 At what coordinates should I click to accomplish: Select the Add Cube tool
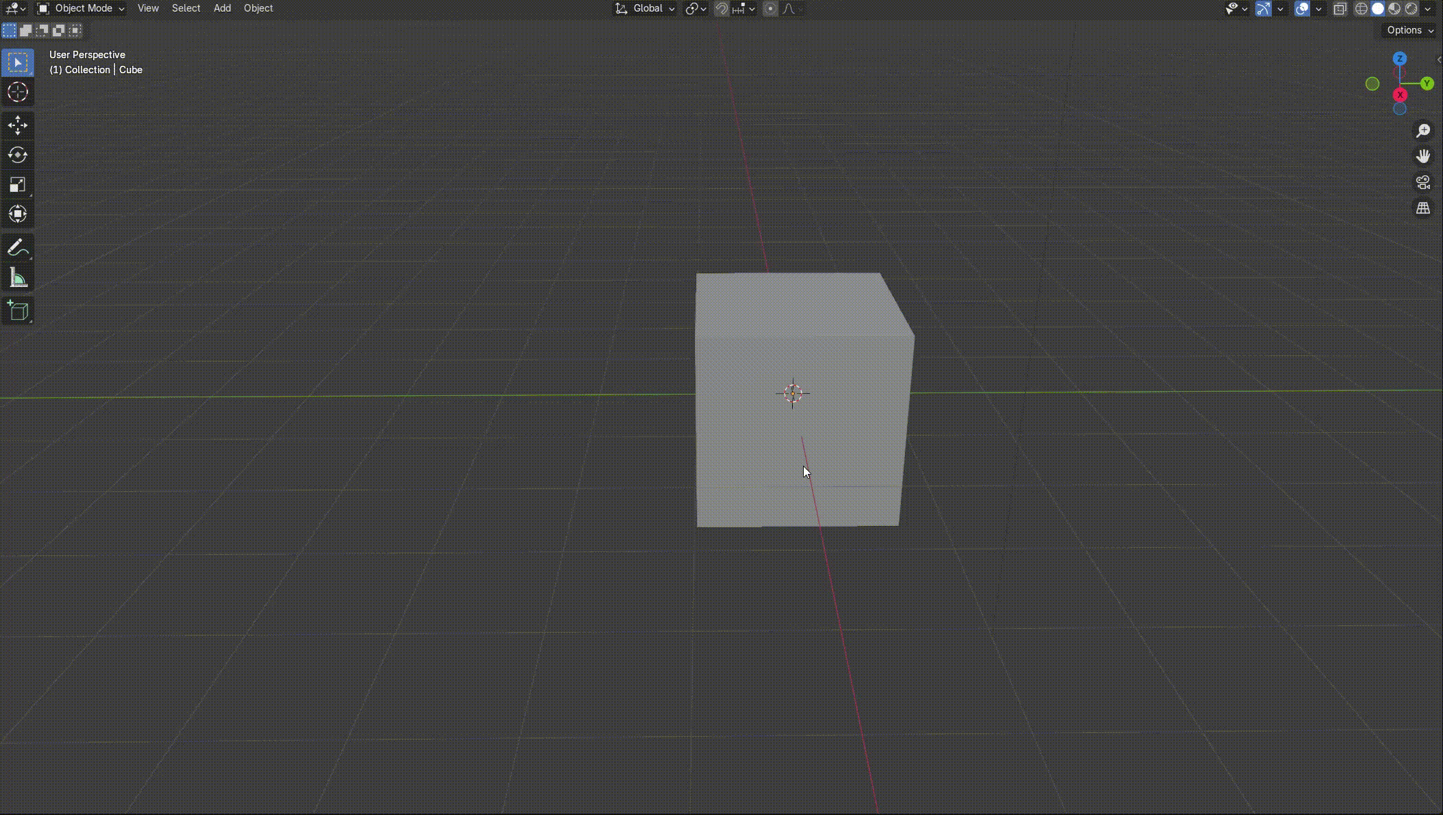(x=18, y=311)
